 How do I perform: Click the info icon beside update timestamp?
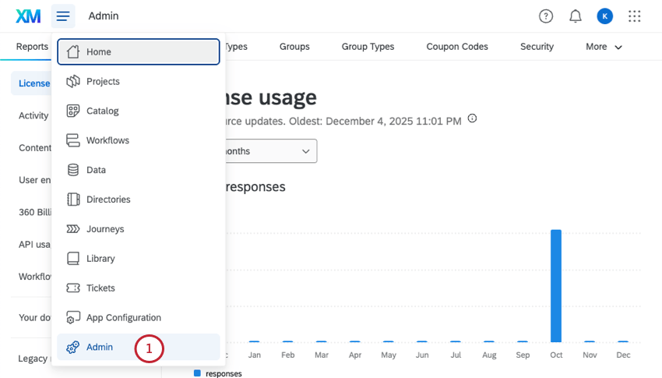[472, 120]
